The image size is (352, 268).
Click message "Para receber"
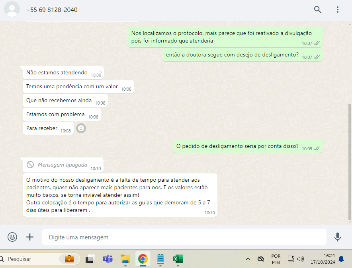pyautogui.click(x=48, y=128)
